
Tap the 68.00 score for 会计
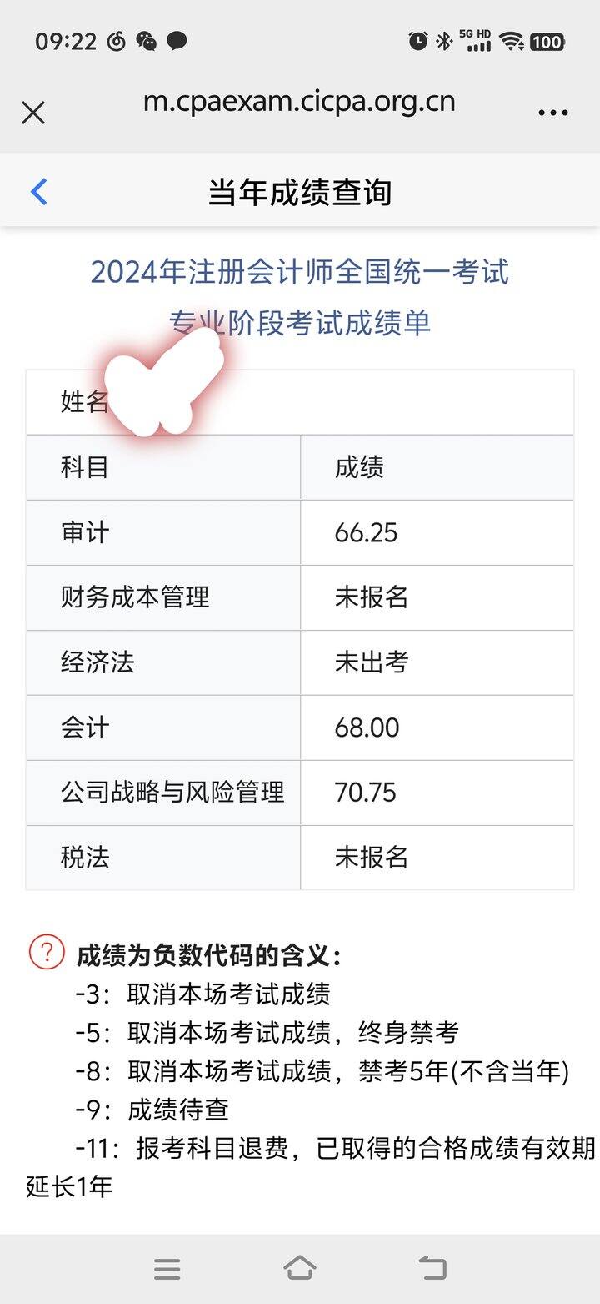pyautogui.click(x=367, y=728)
